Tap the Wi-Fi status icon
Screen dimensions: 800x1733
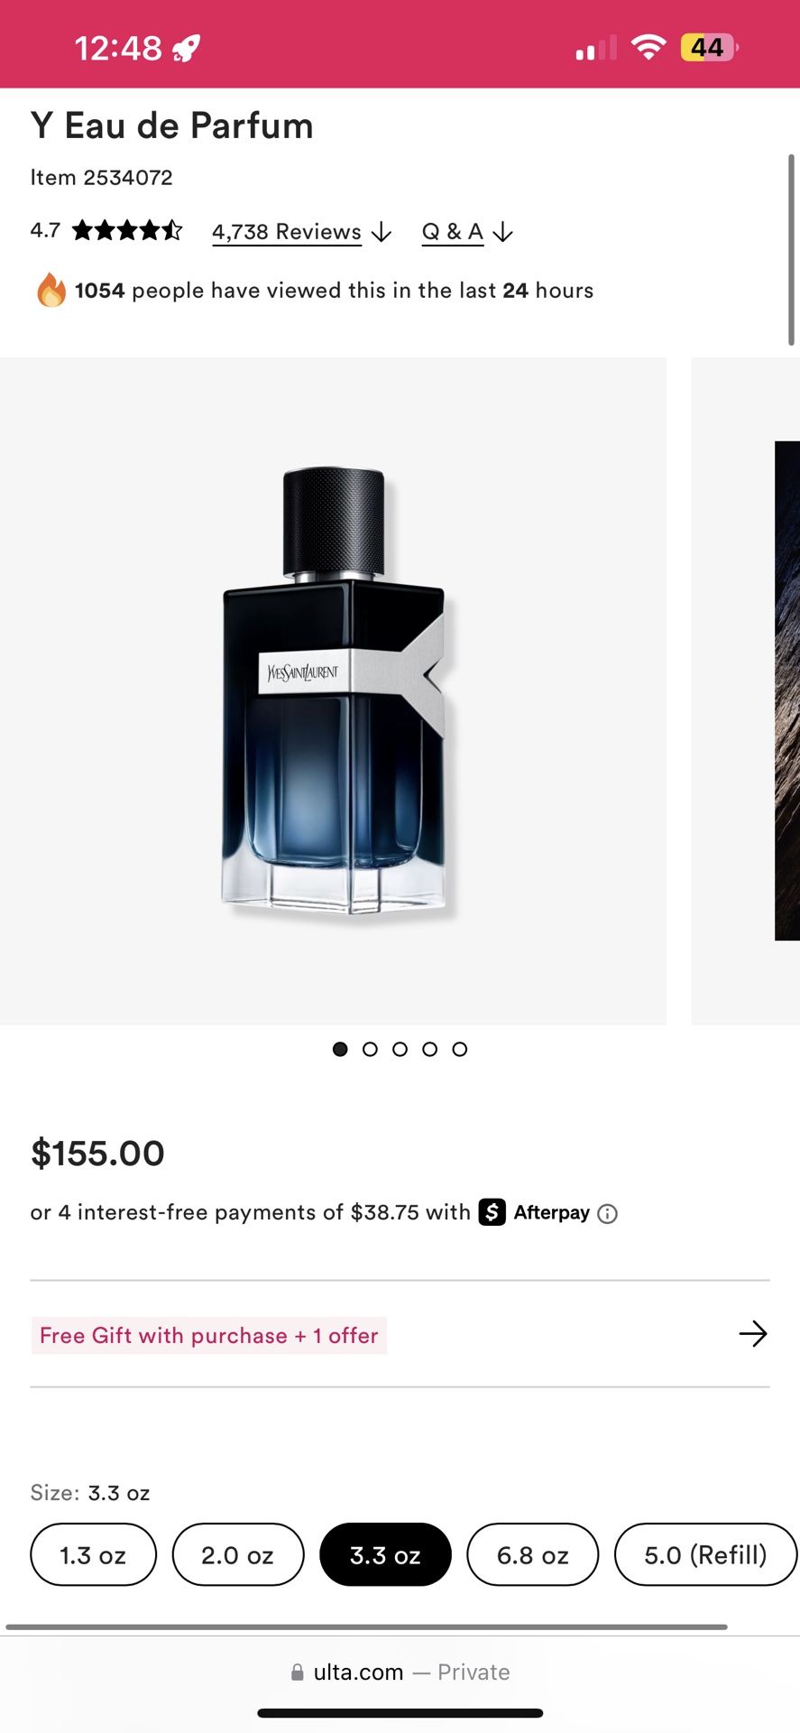(648, 47)
